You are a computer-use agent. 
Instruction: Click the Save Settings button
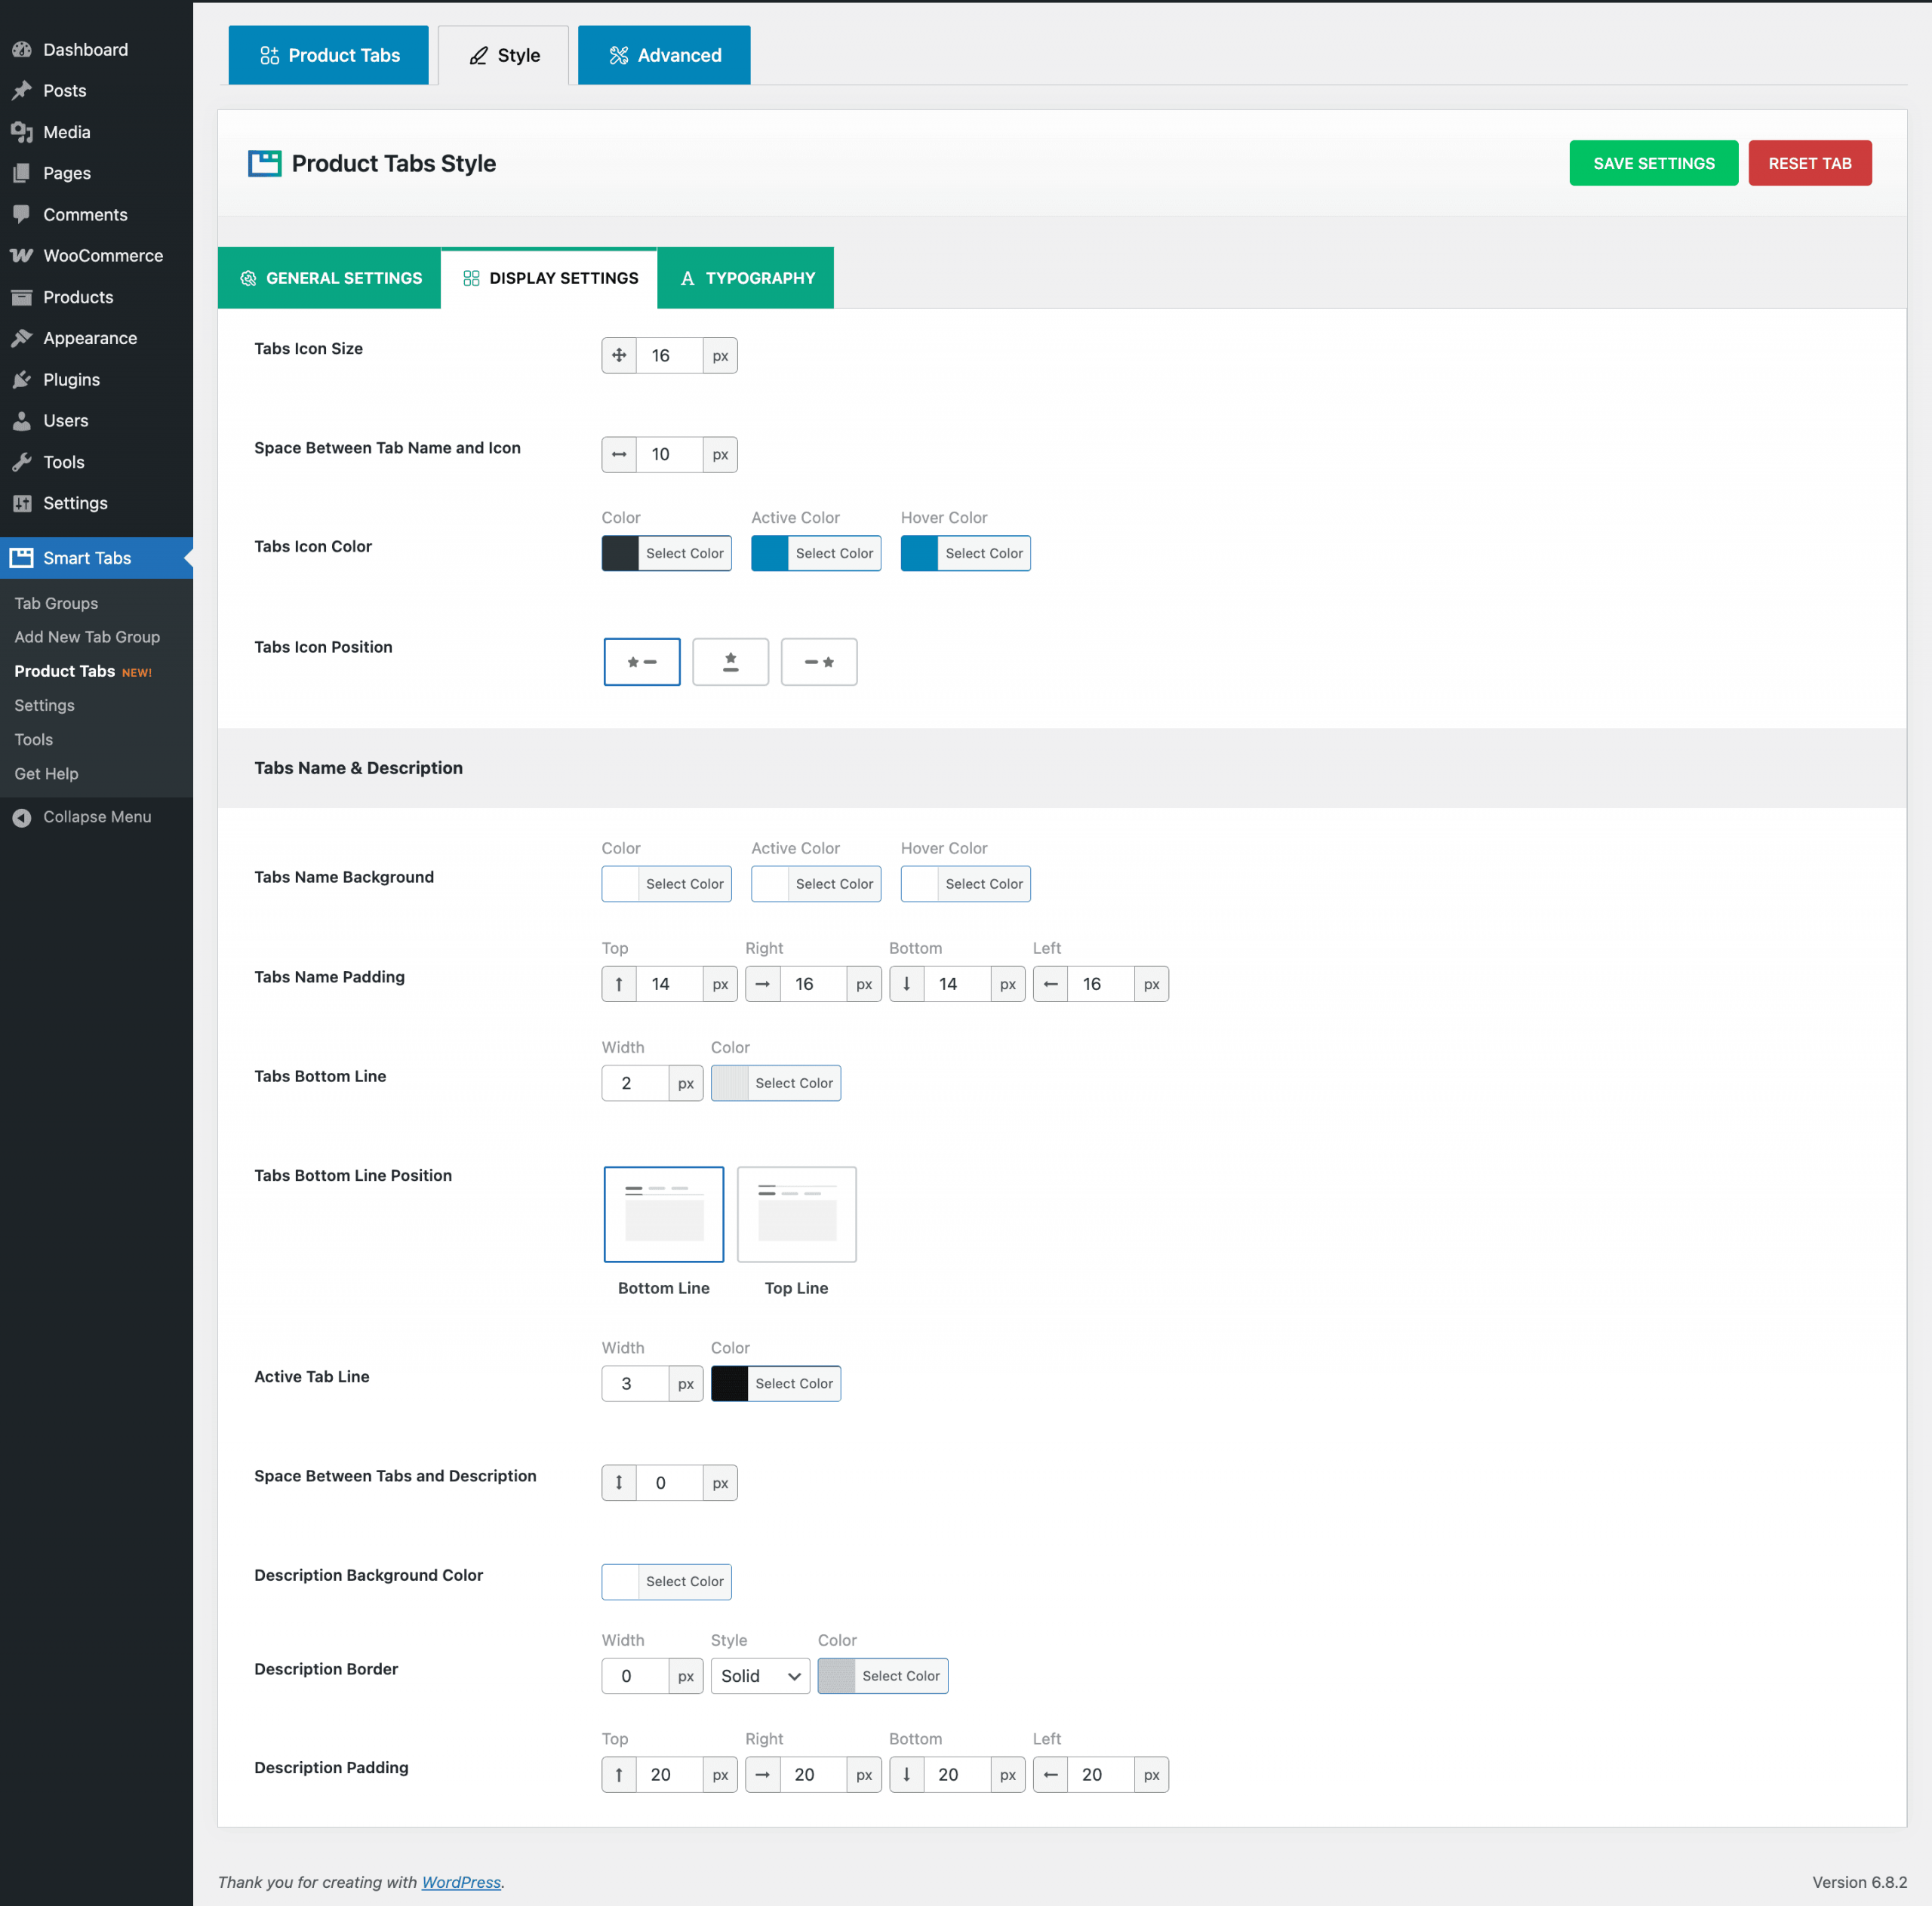1654,163
